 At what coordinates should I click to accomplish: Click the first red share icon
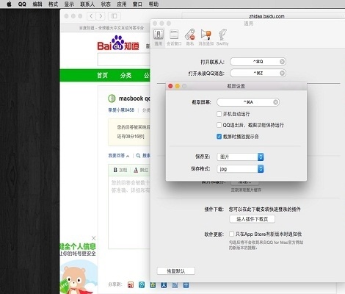(x=131, y=284)
